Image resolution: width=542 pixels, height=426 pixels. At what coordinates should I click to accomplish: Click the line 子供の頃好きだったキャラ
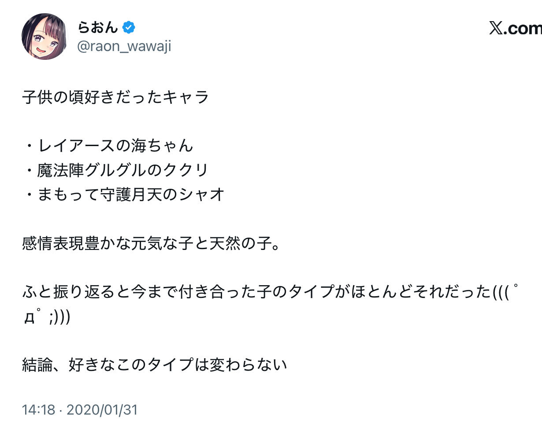pyautogui.click(x=115, y=97)
